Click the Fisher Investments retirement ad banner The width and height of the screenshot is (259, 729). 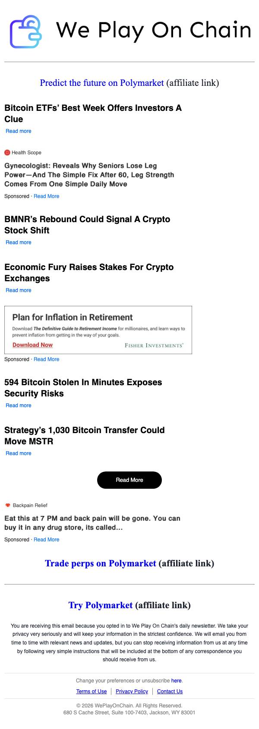coord(98,330)
